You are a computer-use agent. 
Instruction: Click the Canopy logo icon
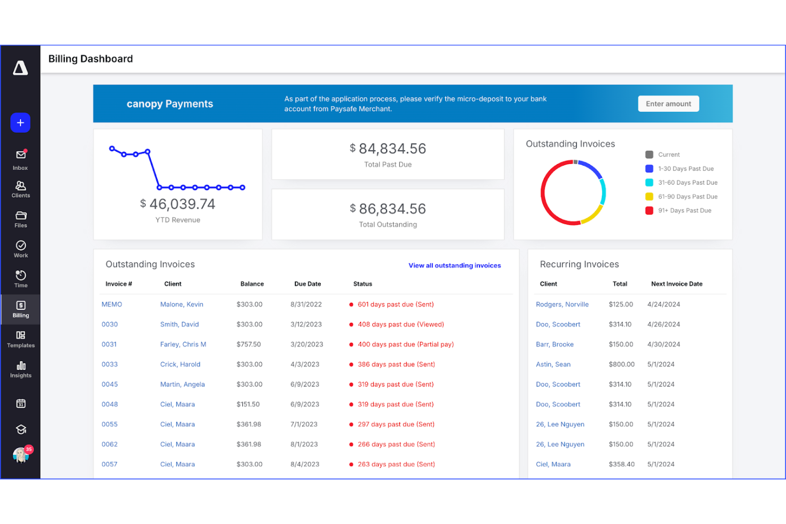[x=20, y=68]
